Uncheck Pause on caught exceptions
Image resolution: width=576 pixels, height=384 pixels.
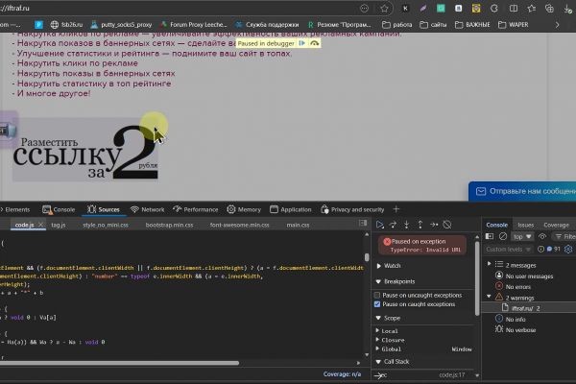point(378,304)
